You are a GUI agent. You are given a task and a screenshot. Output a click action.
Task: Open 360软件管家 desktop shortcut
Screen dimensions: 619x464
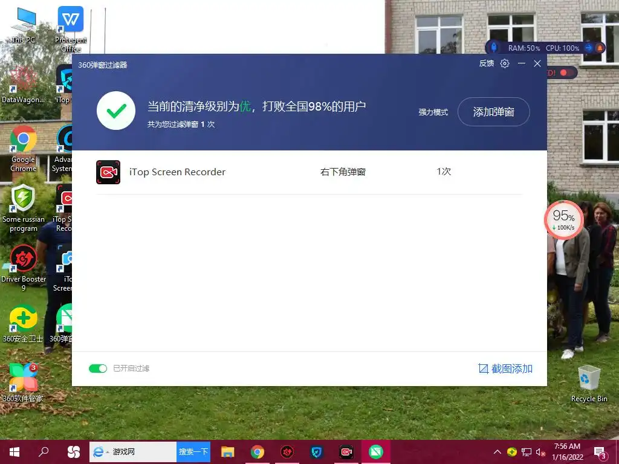point(23,383)
